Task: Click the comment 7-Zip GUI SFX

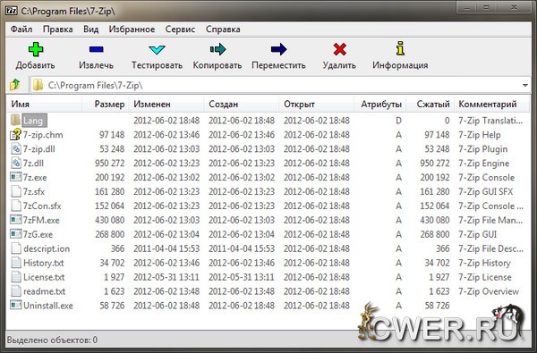Action: pyautogui.click(x=486, y=191)
